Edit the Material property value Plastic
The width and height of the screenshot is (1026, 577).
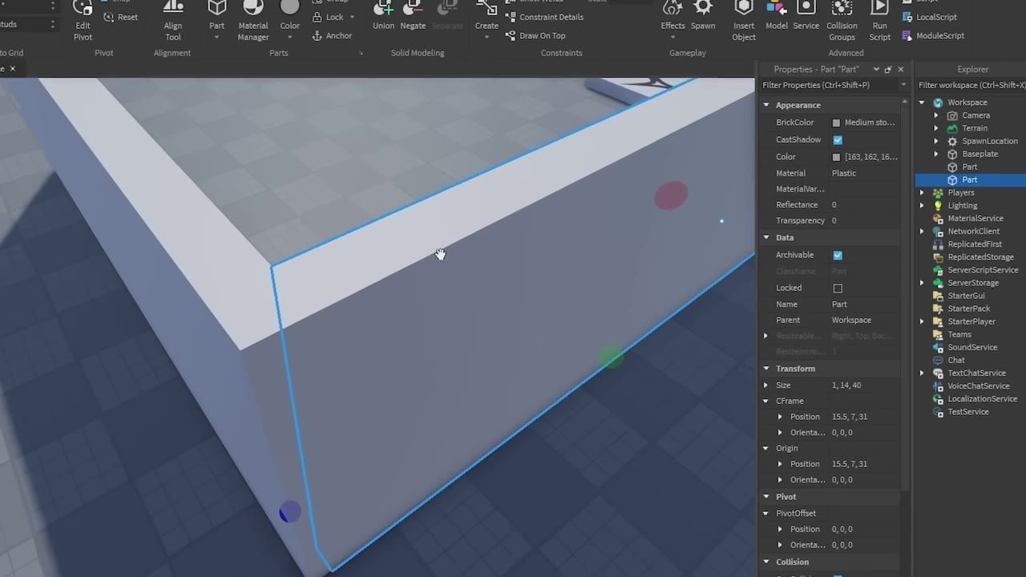864,173
